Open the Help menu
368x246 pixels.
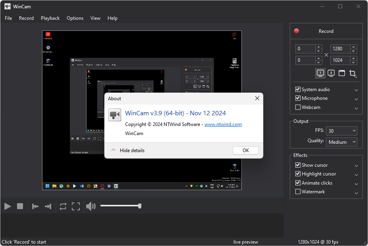coord(112,18)
